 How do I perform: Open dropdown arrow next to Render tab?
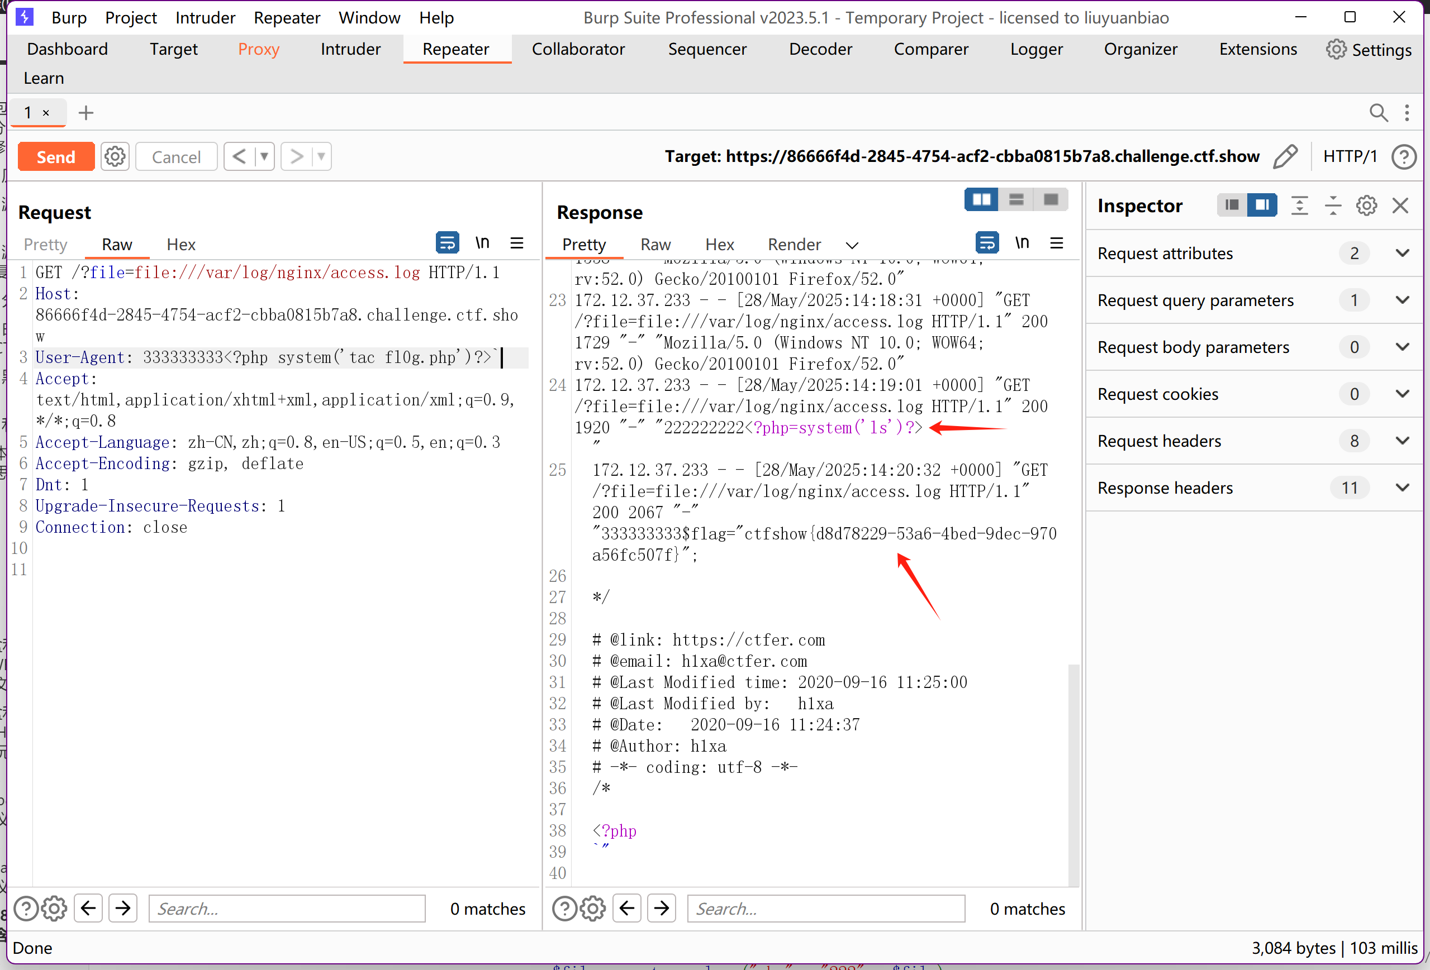click(852, 245)
